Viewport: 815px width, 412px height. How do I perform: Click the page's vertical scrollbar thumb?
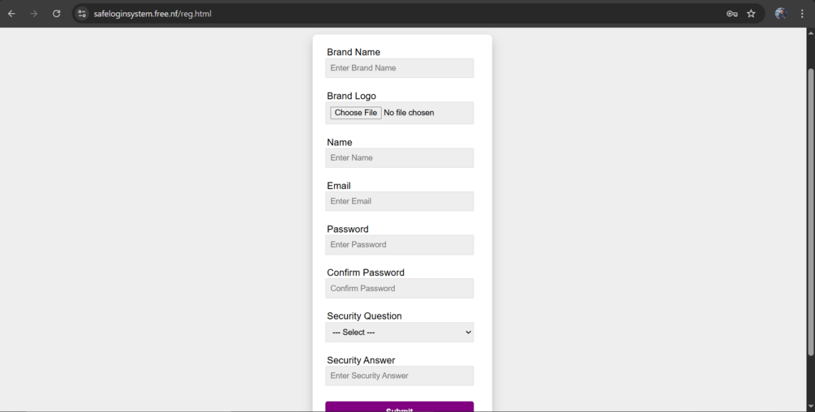point(810,211)
